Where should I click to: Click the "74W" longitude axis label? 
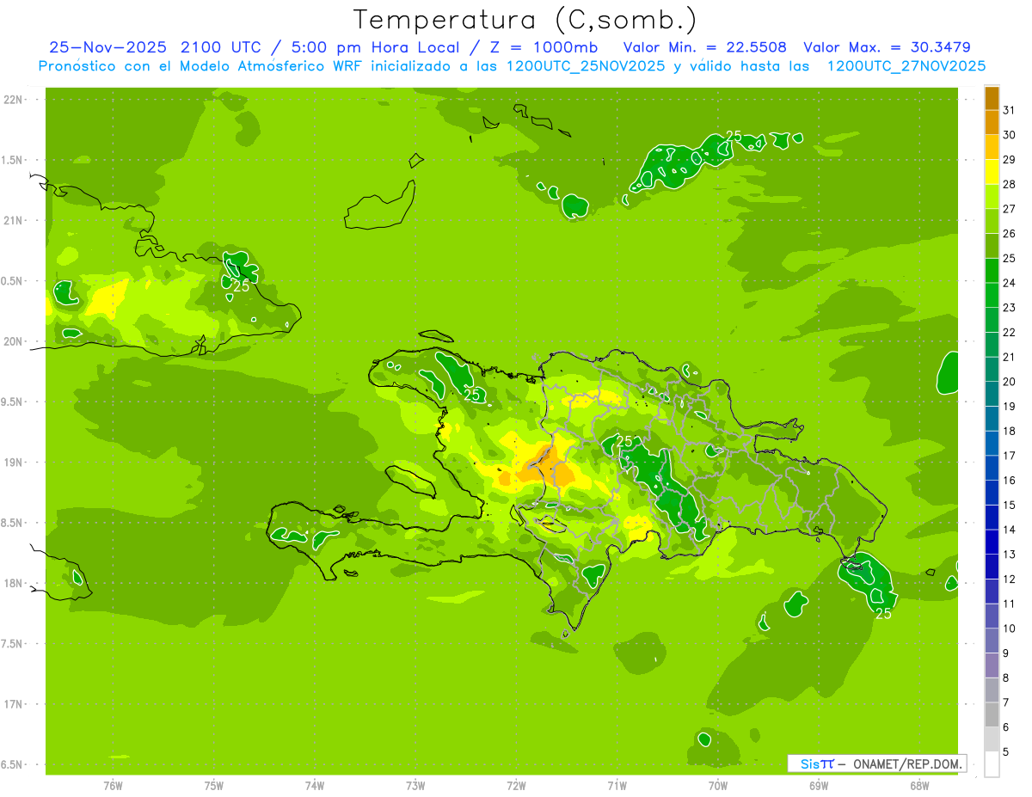pyautogui.click(x=315, y=786)
